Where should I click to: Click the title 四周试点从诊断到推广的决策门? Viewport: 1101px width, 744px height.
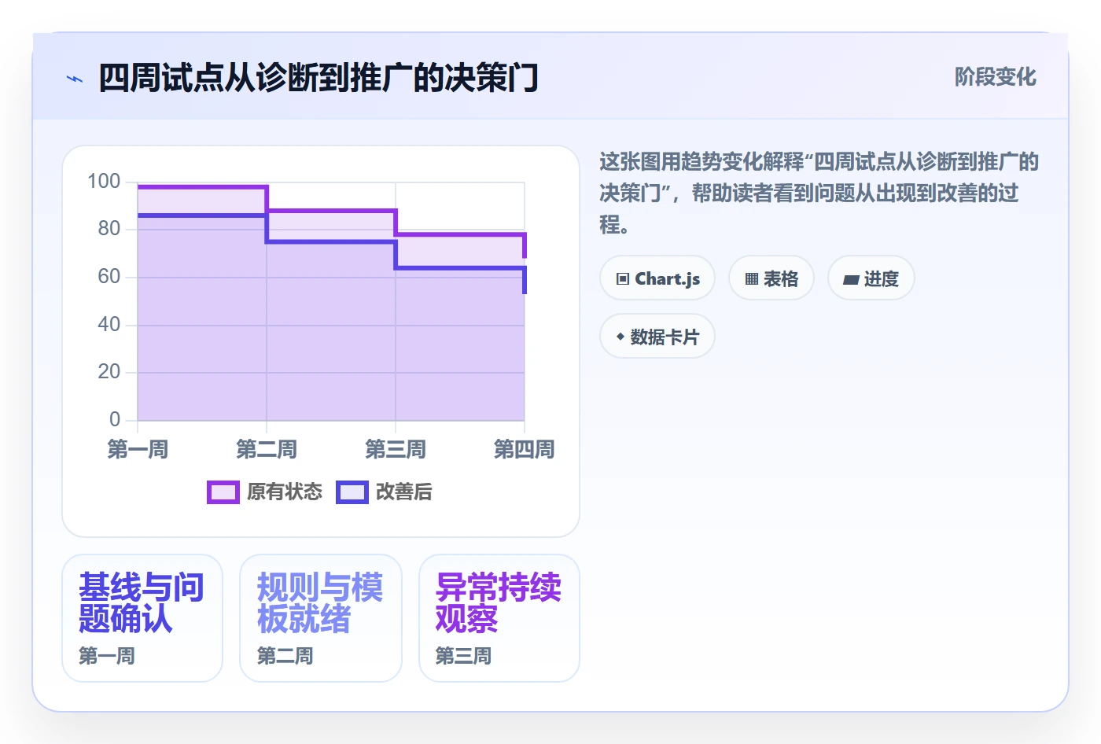pyautogui.click(x=319, y=79)
